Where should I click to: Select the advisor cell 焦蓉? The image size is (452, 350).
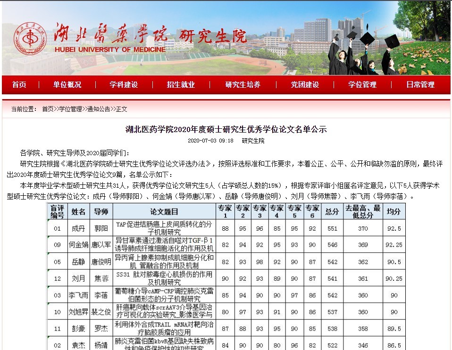click(101, 278)
